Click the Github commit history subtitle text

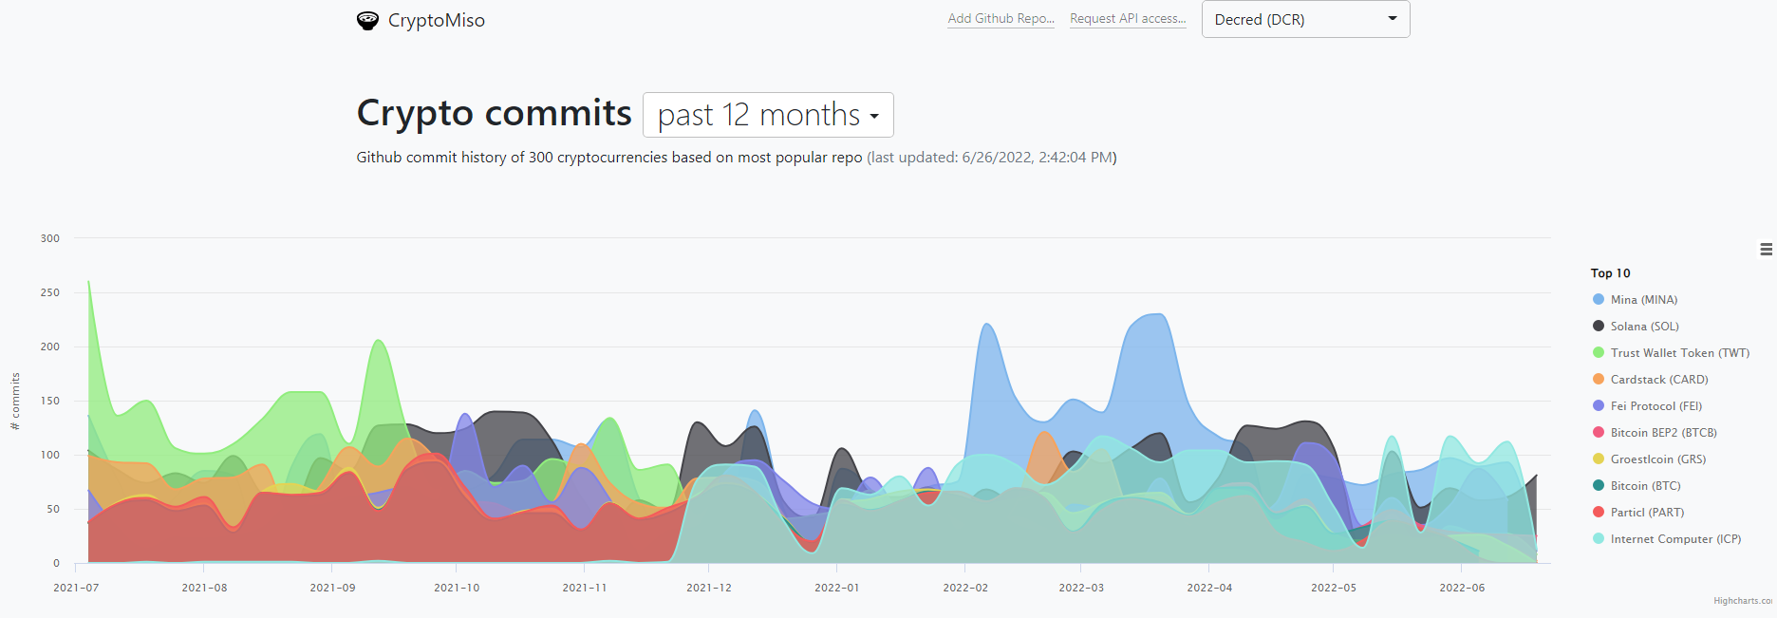609,158
